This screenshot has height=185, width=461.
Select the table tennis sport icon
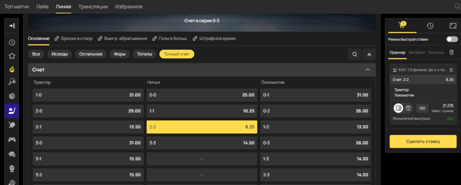[x=12, y=125]
